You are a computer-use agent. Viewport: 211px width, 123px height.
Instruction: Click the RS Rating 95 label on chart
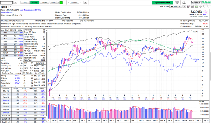click(x=196, y=60)
